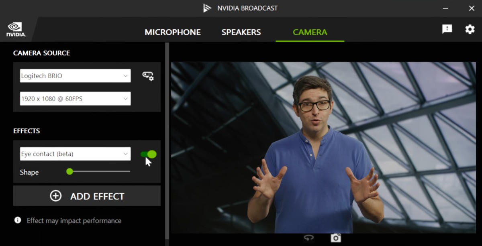This screenshot has width=482, height=246.
Task: Open the Logitech BRIO camera source dropdown
Action: coord(75,75)
